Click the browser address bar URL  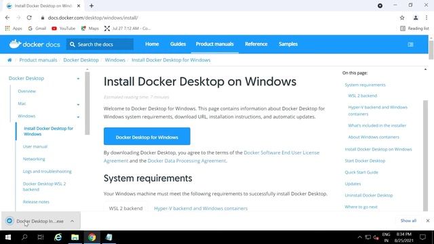tap(93, 18)
